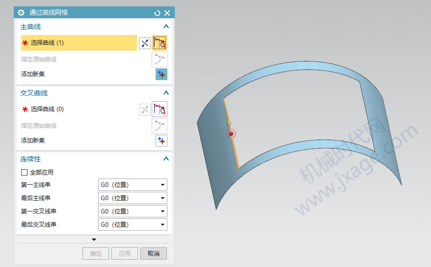
Task: Select the highlighted 选择曲线 (1) field
Action: click(x=79, y=43)
